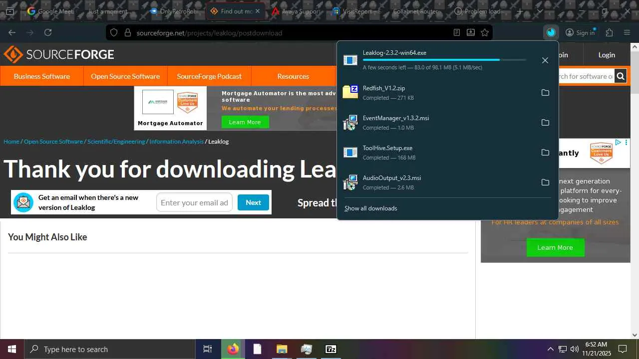
Task: Show EventManager_v1.3.2.msi in its folder
Action: (x=545, y=123)
